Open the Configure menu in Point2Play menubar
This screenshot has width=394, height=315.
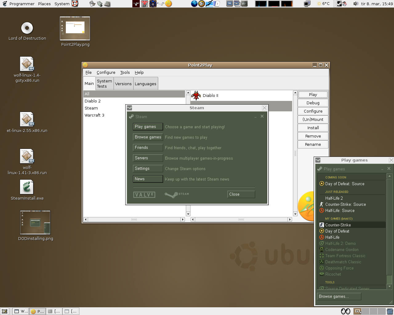(106, 73)
